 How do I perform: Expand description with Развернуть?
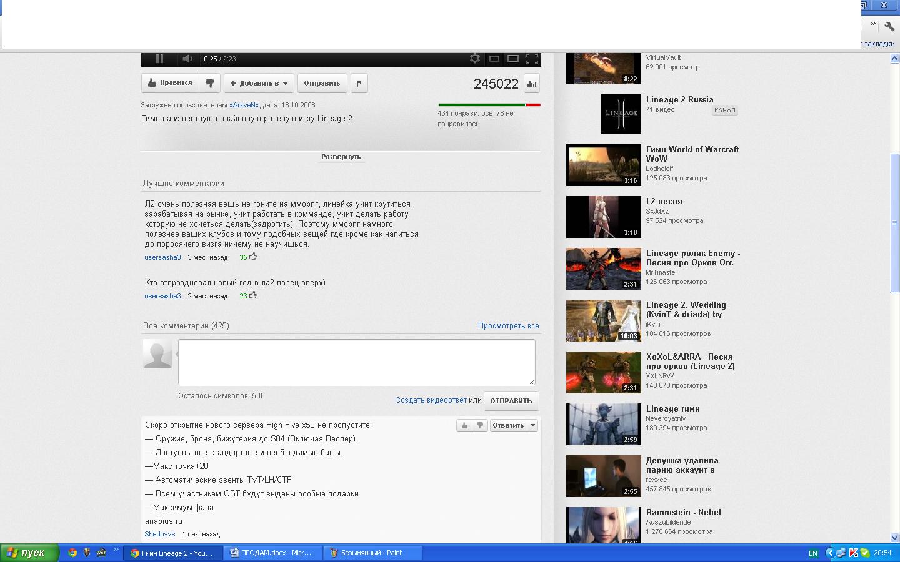(341, 157)
